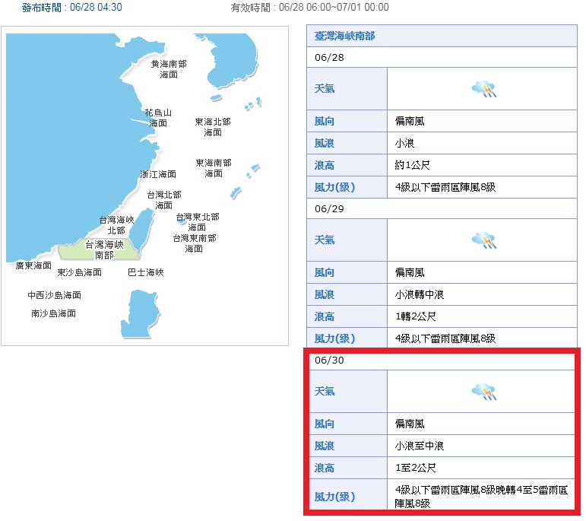The height and width of the screenshot is (521, 586).
Task: Click 06/28 風力 value 4級以下雷雨區陣風8級
Action: [x=445, y=187]
